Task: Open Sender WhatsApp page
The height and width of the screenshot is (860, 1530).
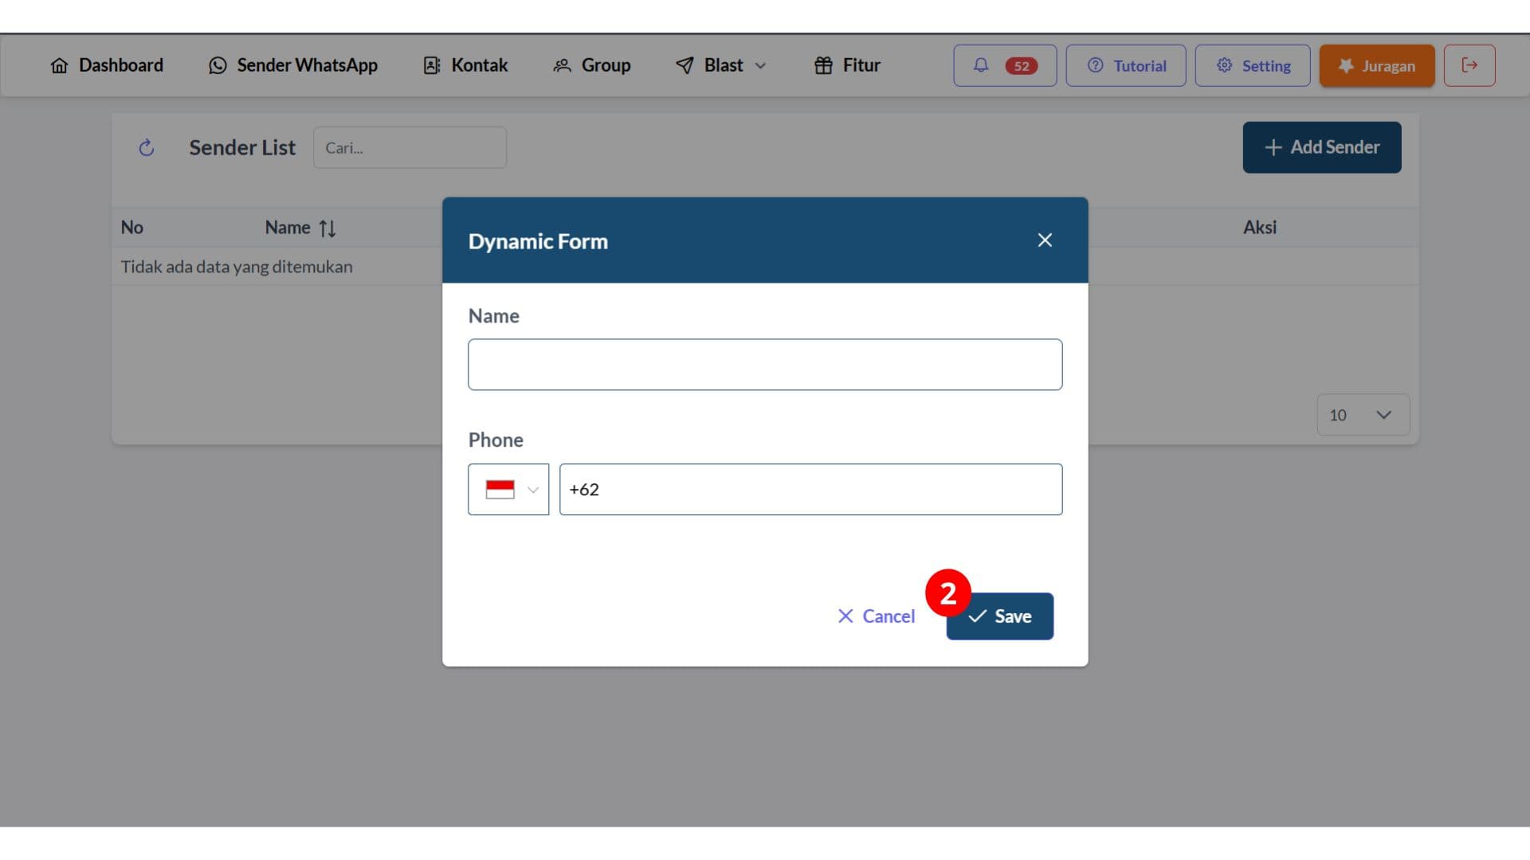Action: point(292,65)
